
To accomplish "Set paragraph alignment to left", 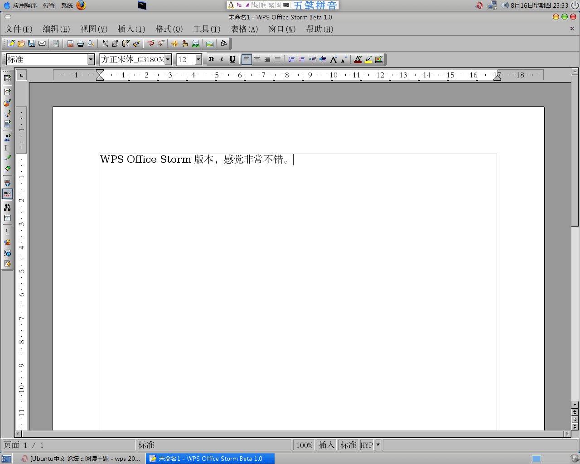I will coord(246,59).
